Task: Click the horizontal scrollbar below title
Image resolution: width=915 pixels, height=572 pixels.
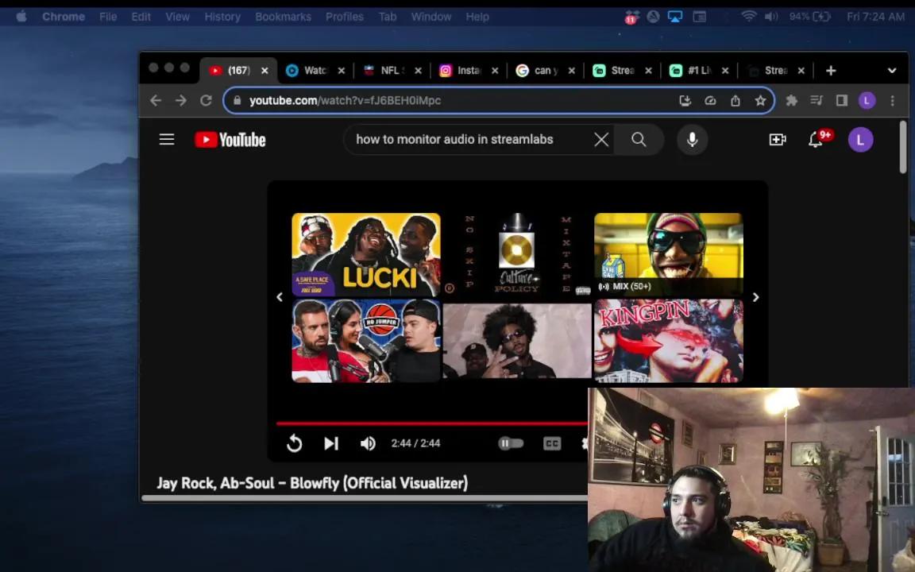Action: [x=365, y=498]
